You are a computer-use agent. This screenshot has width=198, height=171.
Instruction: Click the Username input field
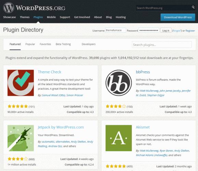point(115,30)
